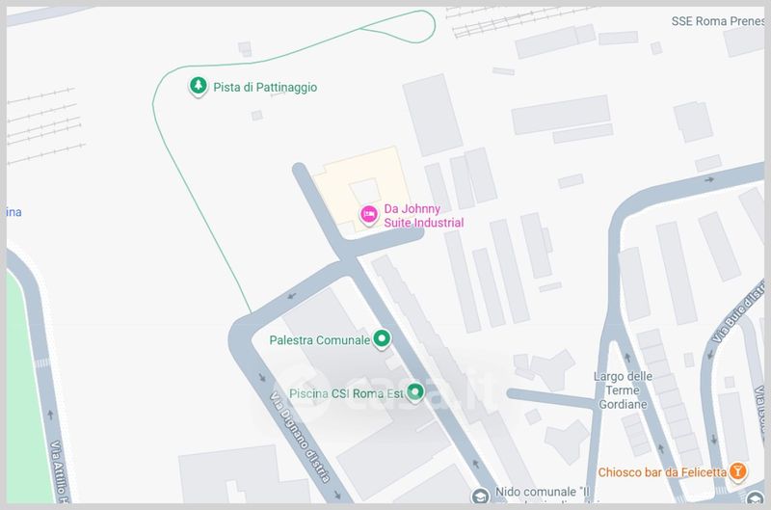Select the SSE Roma Prenestina label
The width and height of the screenshot is (771, 510).
coord(718,21)
